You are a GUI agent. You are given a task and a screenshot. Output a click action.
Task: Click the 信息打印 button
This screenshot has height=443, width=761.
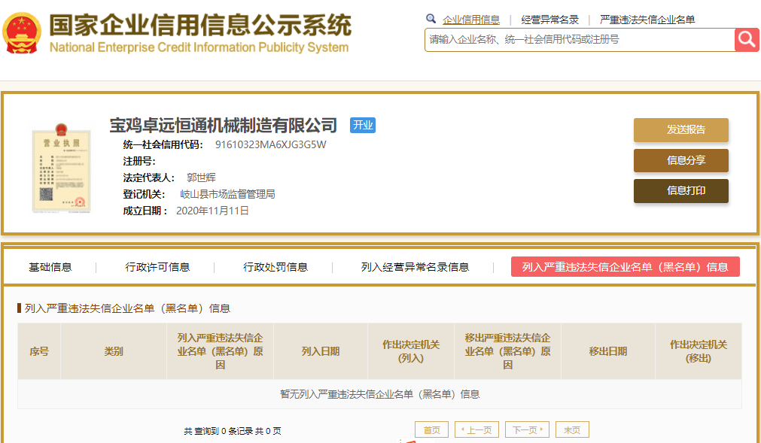click(681, 191)
